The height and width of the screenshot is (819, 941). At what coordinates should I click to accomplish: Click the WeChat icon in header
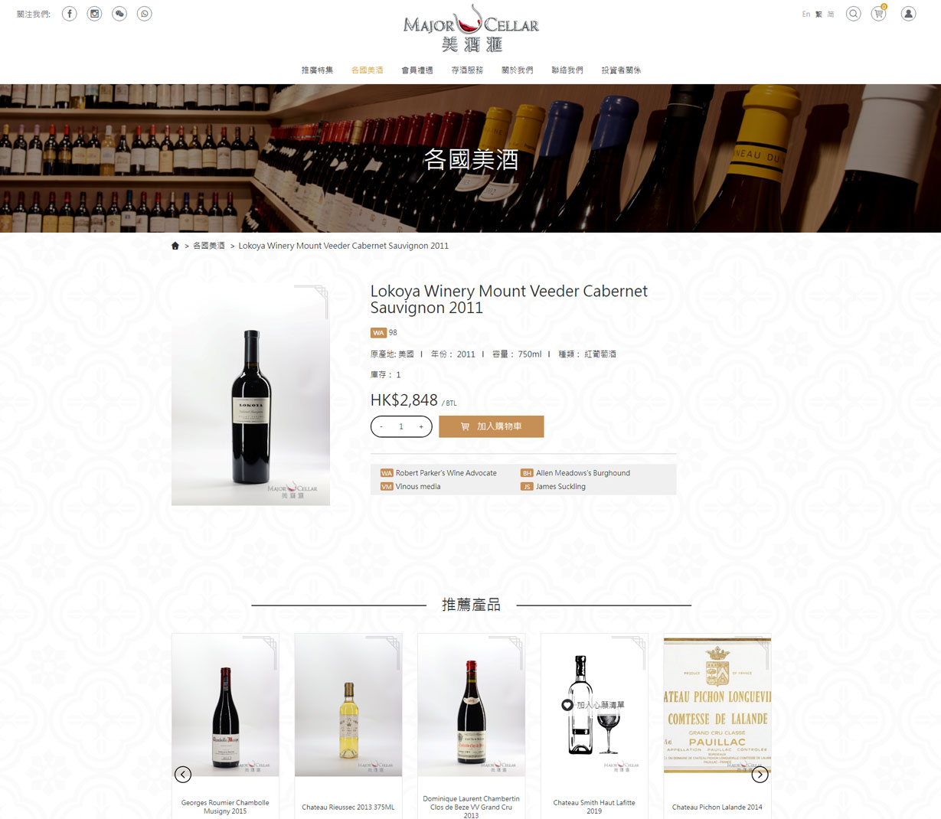119,14
